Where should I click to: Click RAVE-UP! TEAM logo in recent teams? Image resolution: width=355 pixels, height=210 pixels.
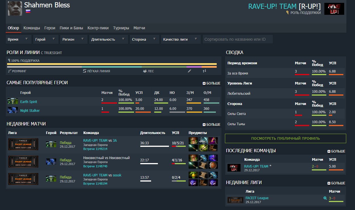[234, 168]
